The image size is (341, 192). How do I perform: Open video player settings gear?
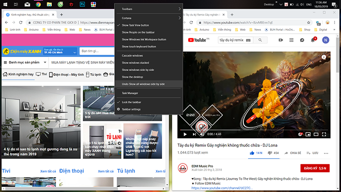[x=300, y=134]
